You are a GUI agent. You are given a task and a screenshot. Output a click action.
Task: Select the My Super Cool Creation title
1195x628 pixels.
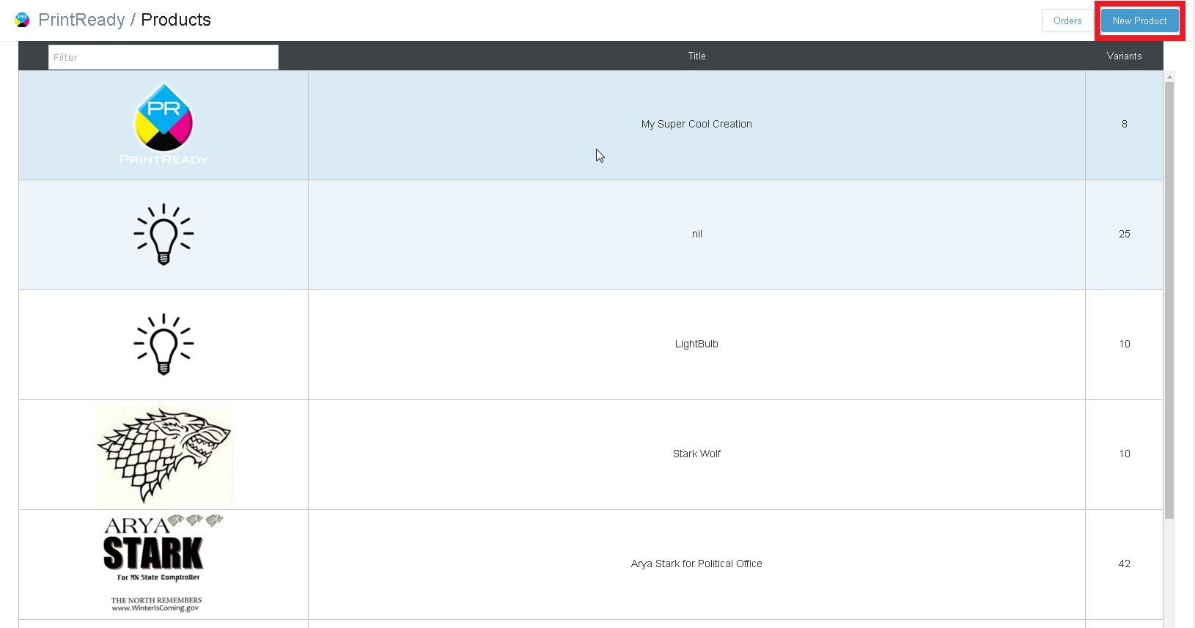coord(696,124)
